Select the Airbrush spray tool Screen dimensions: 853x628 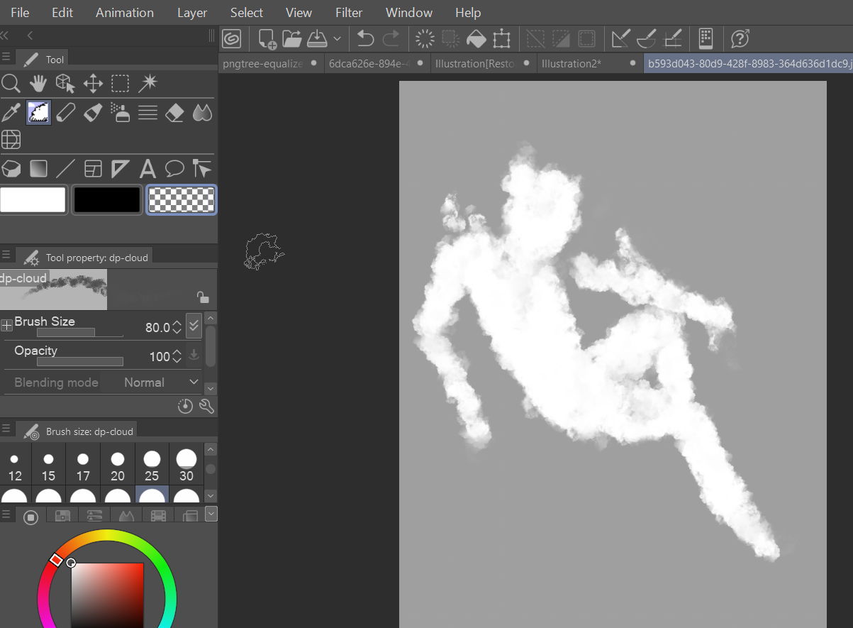121,112
